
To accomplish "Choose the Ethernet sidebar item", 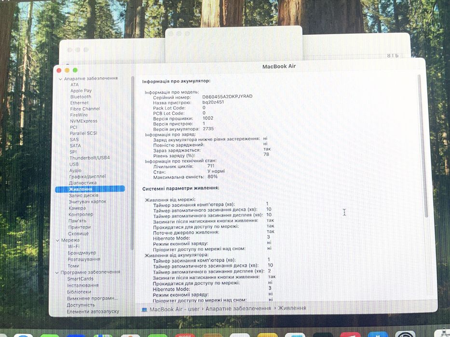I will tap(79, 103).
